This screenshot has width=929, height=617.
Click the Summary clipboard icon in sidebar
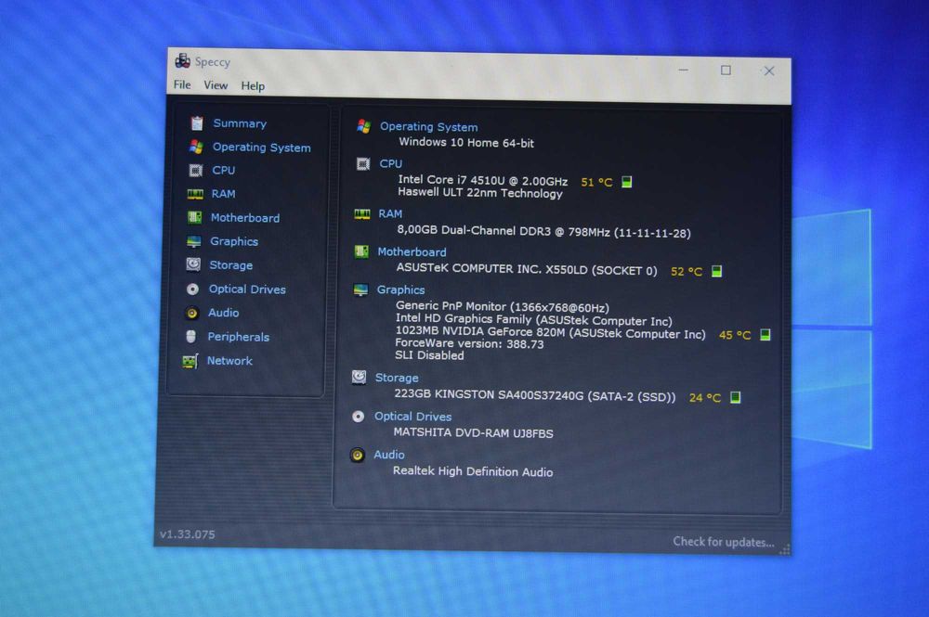(197, 123)
